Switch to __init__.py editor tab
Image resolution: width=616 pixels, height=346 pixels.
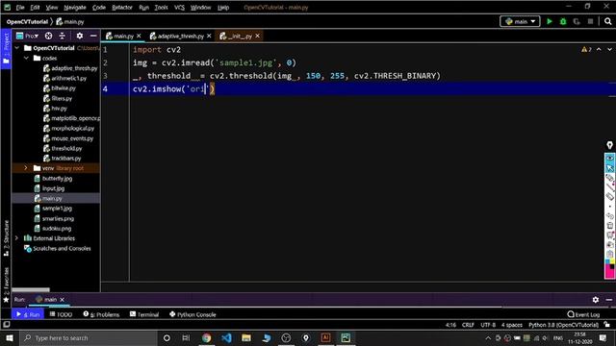pyautogui.click(x=240, y=37)
